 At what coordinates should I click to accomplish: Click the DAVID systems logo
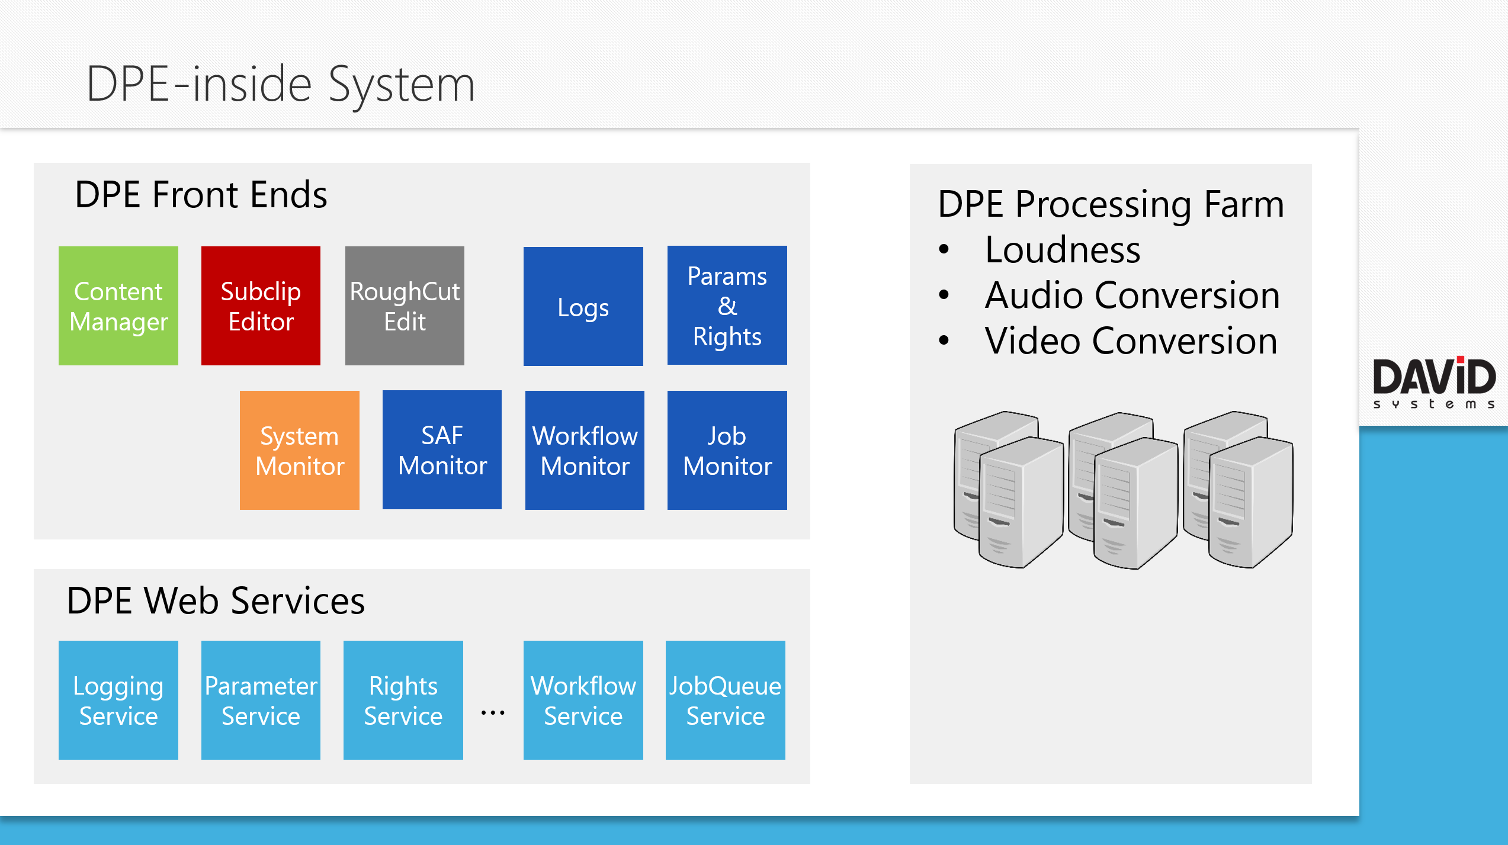[1433, 383]
